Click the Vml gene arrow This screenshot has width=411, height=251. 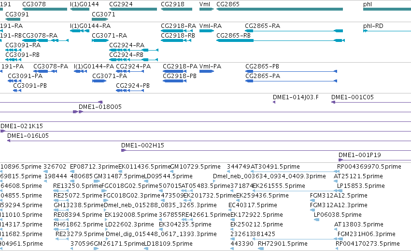coord(207,9)
